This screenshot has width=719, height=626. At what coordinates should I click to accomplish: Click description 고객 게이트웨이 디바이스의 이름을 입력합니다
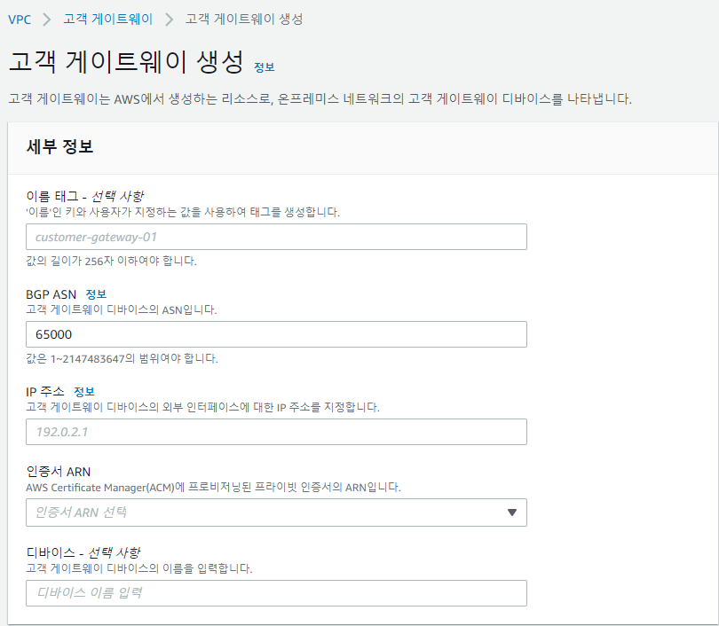tap(139, 568)
